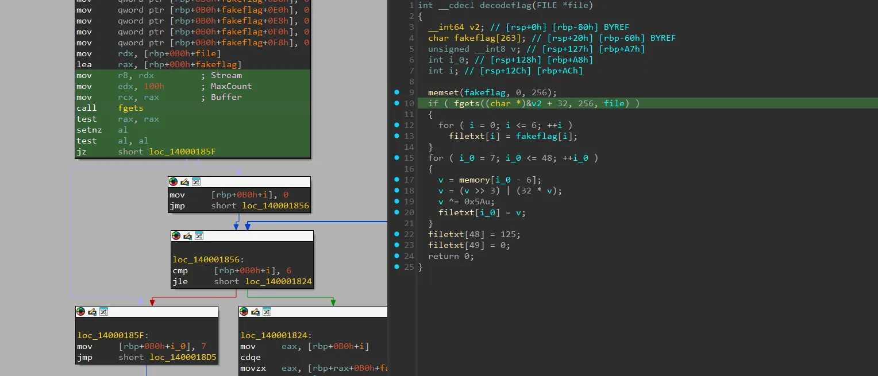Toggle breakpoint dot on the fgets line 10
Viewport: 878px width, 376px height.
396,103
